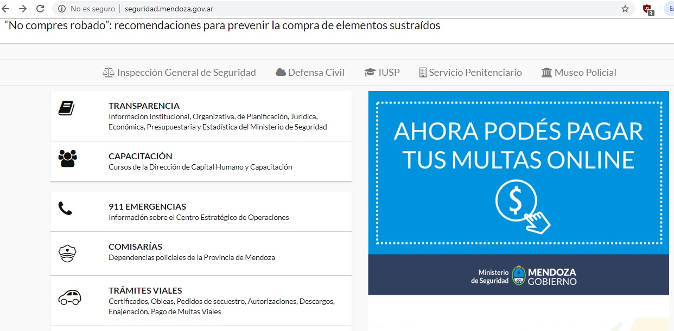Click the building icon for Servicio Penitenciario

[x=423, y=73]
